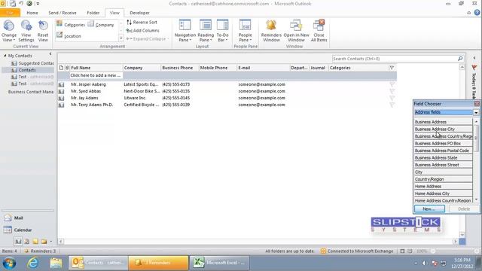Select Suggested Contacts folder
Viewport: 482px width, 271px height.
32,63
